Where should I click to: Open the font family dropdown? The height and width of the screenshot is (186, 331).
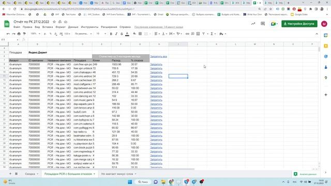tap(83, 34)
